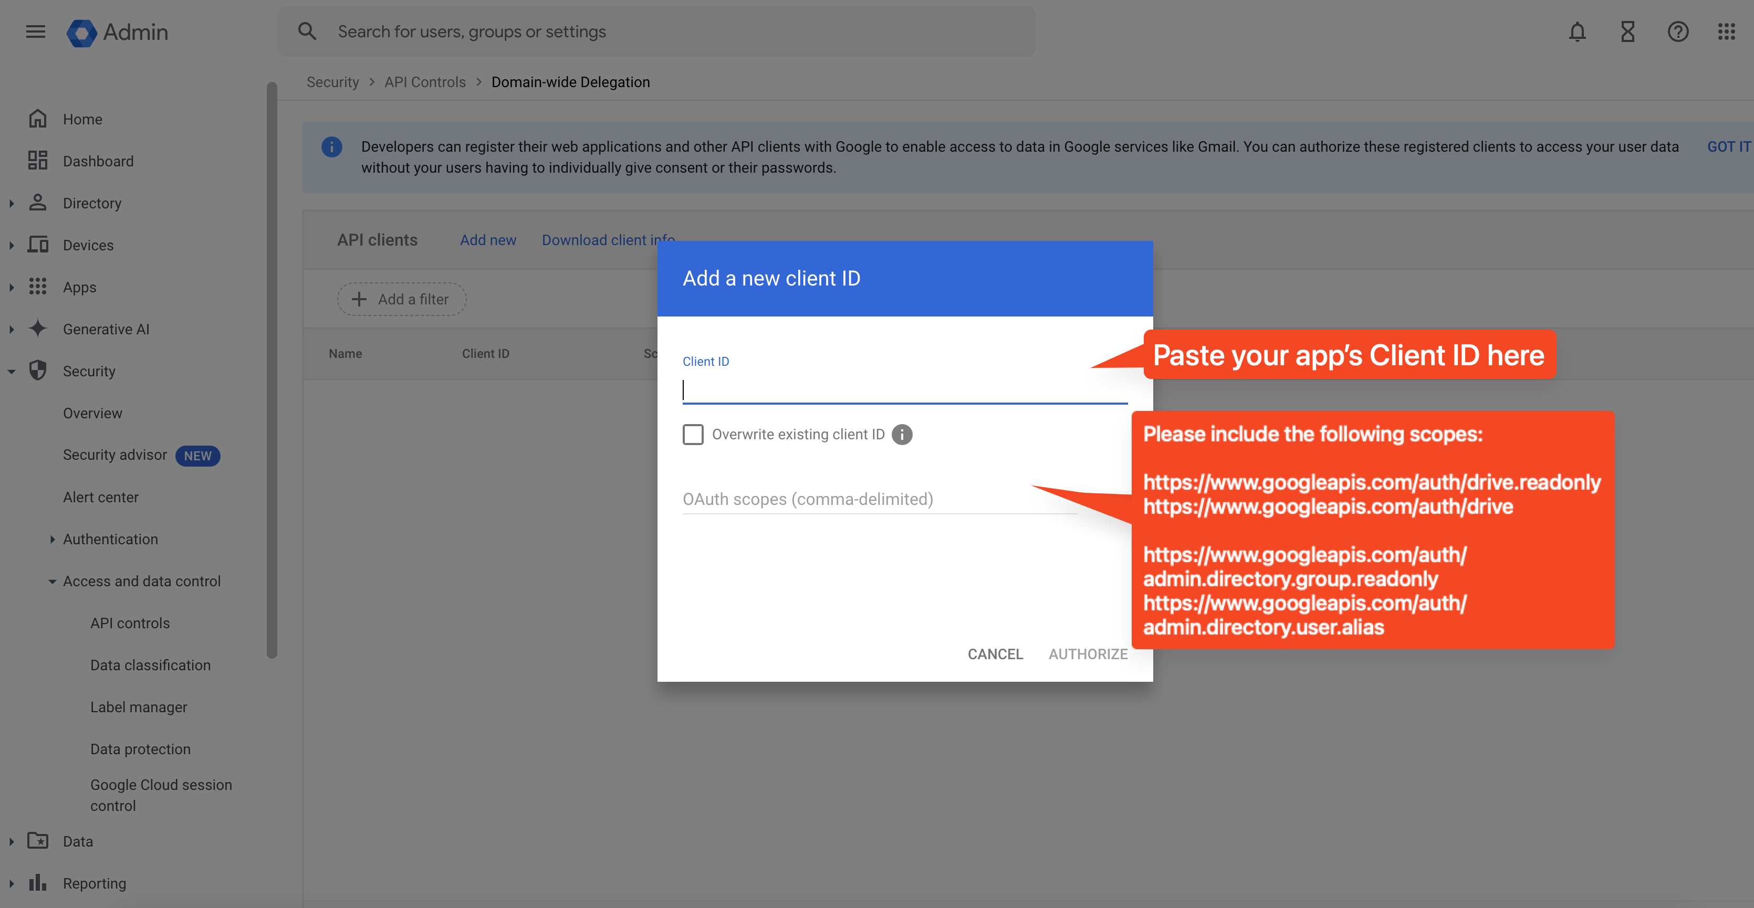Click Access and data control item
Screen dimensions: 1754x908
(x=142, y=582)
